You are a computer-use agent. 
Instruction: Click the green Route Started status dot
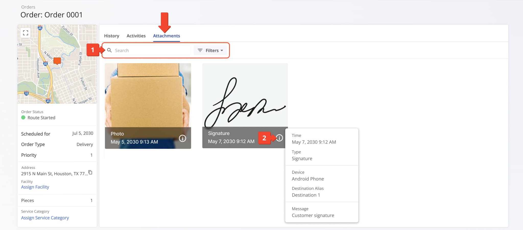click(23, 118)
